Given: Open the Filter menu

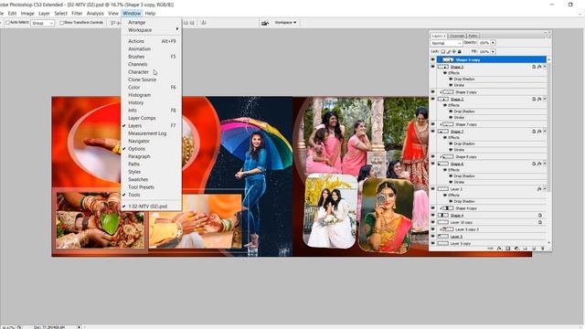Looking at the screenshot, I should point(77,14).
